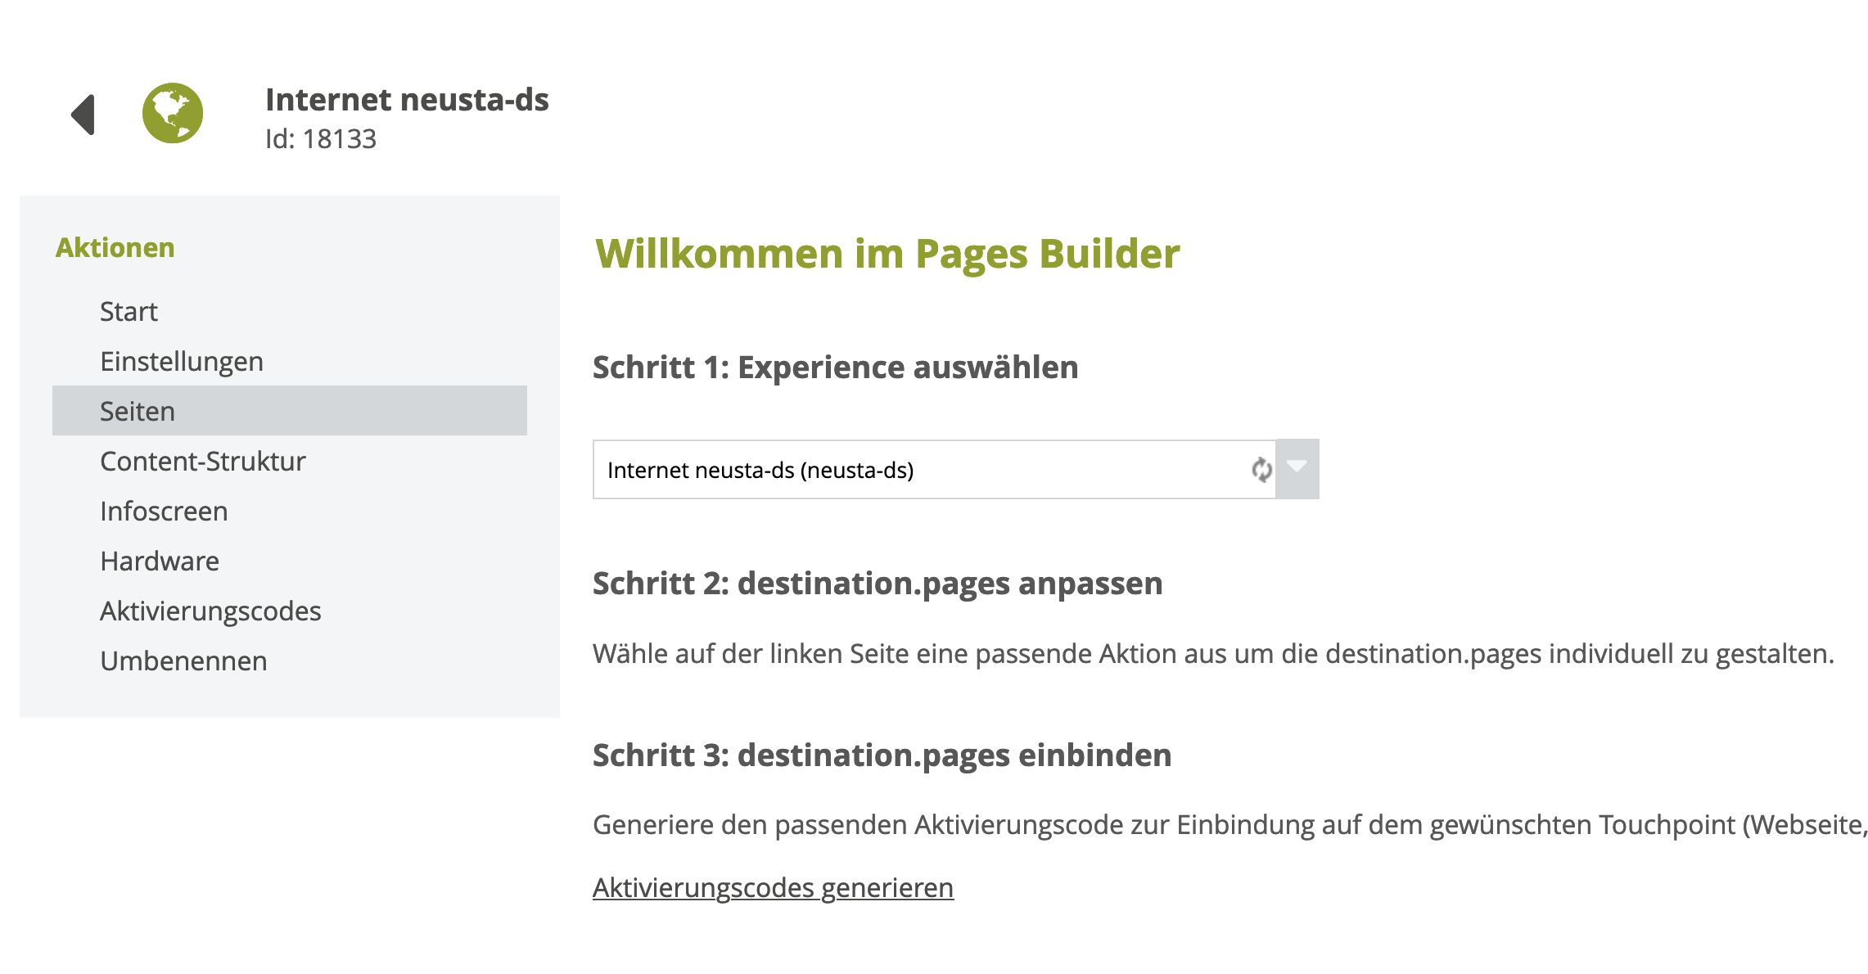
Task: Click the green globe experience icon
Action: 173,113
